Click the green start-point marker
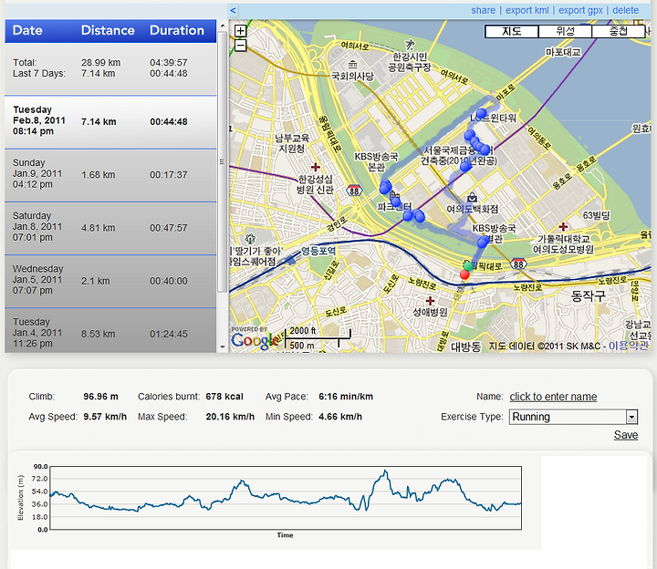657x569 pixels. point(468,266)
